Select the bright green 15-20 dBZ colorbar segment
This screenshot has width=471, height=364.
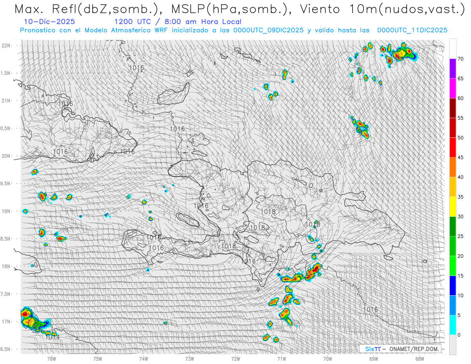point(453,266)
